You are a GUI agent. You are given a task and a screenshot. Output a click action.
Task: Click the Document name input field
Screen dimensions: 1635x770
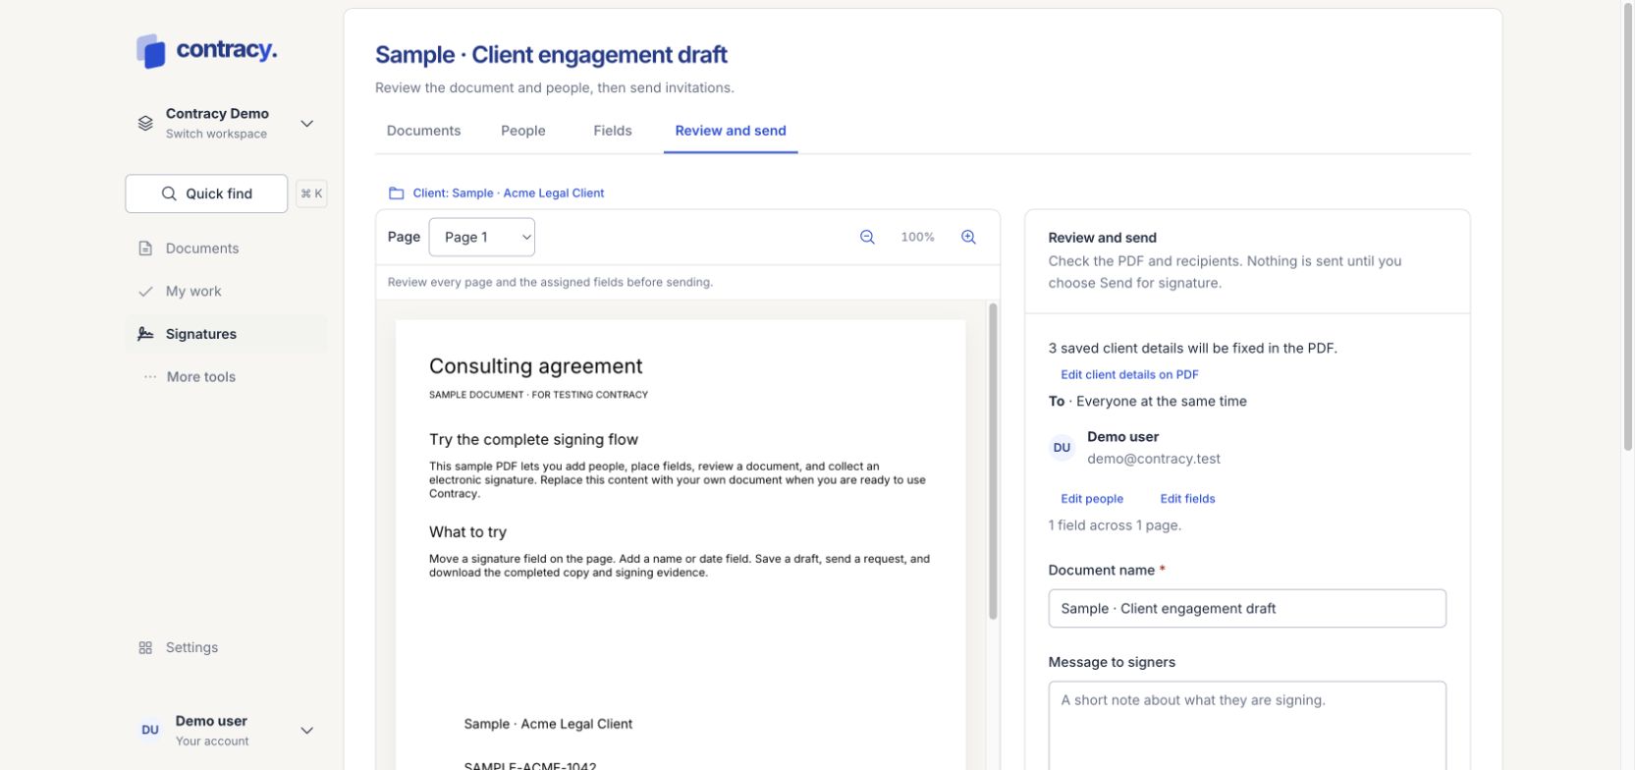point(1247,608)
